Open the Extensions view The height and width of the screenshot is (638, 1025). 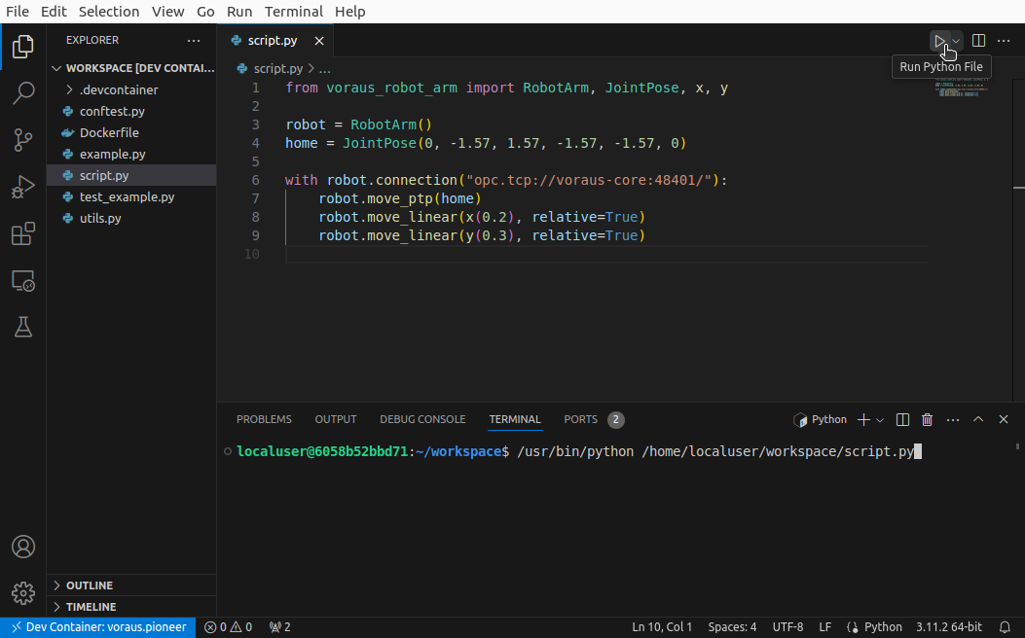click(x=23, y=234)
